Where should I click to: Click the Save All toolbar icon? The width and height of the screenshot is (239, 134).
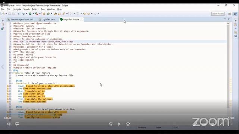click(x=13, y=14)
